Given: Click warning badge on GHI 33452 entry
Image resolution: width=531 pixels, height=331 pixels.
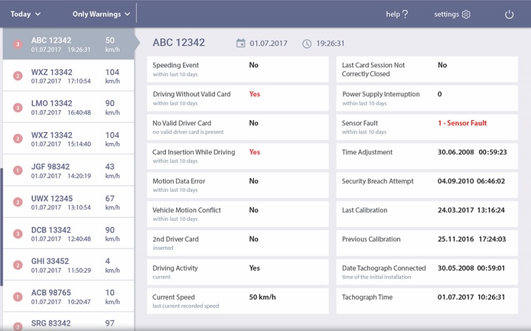Looking at the screenshot, I should (x=17, y=265).
